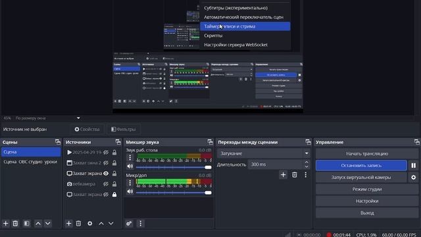Undock the Управление panel
The image size is (421, 237).
(x=416, y=142)
